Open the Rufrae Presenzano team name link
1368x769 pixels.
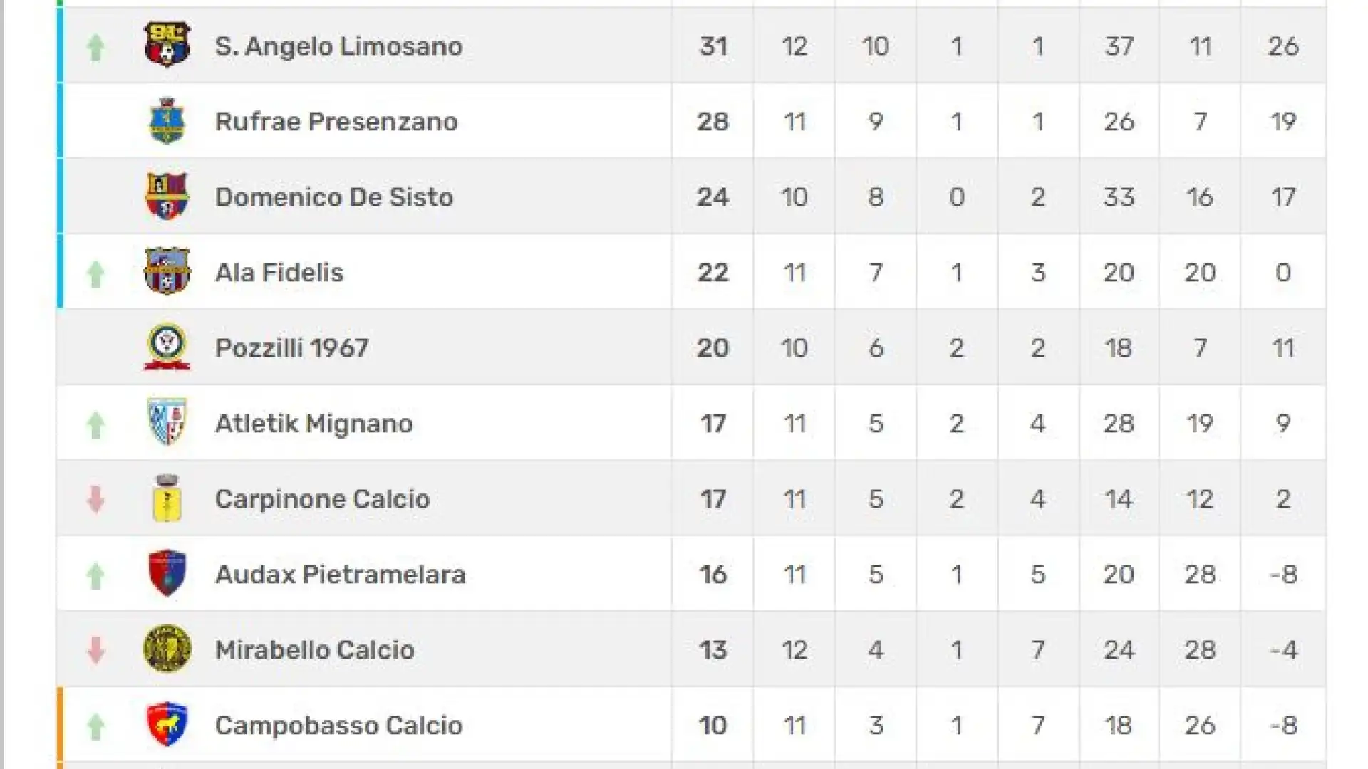[336, 122]
